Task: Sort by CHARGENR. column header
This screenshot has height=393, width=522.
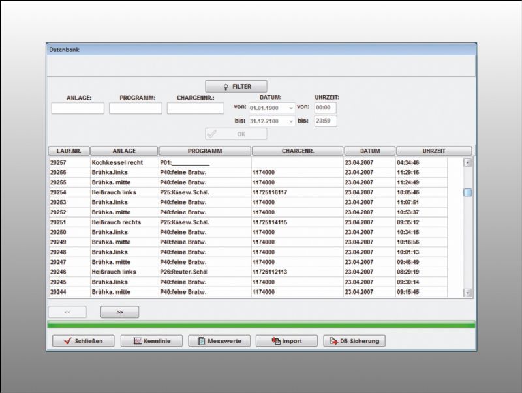Action: pyautogui.click(x=298, y=151)
